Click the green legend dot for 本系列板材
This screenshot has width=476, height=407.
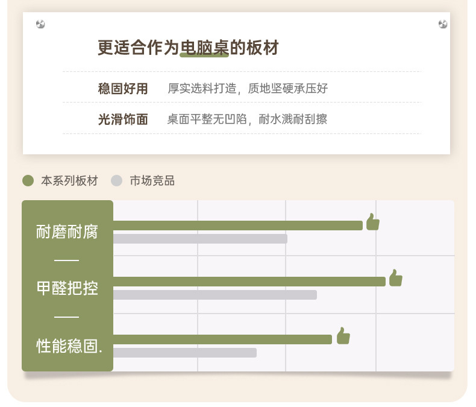28,181
